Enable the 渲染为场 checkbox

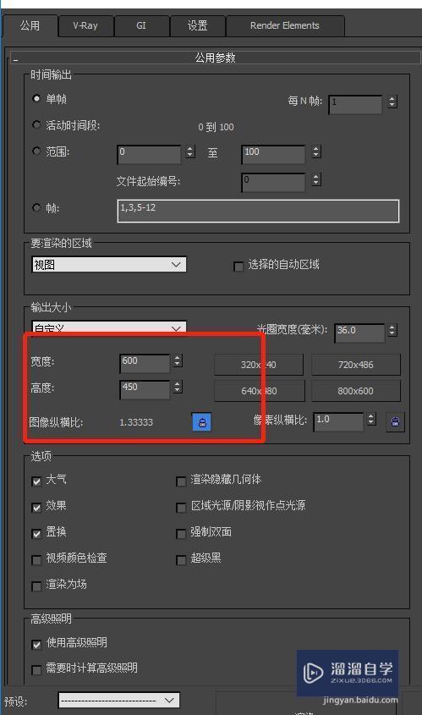coord(37,586)
